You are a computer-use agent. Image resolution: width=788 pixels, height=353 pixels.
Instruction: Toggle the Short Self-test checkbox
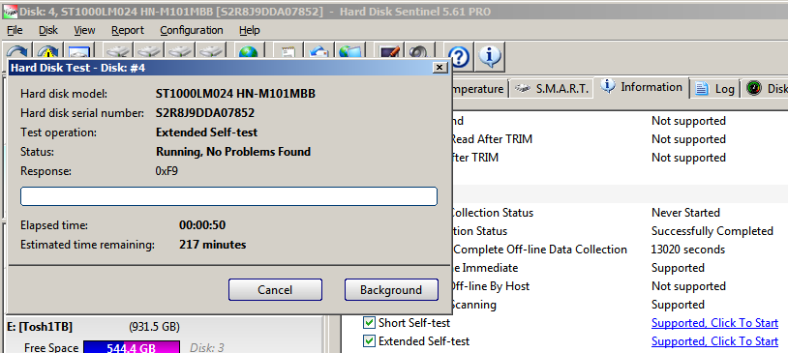coord(370,322)
